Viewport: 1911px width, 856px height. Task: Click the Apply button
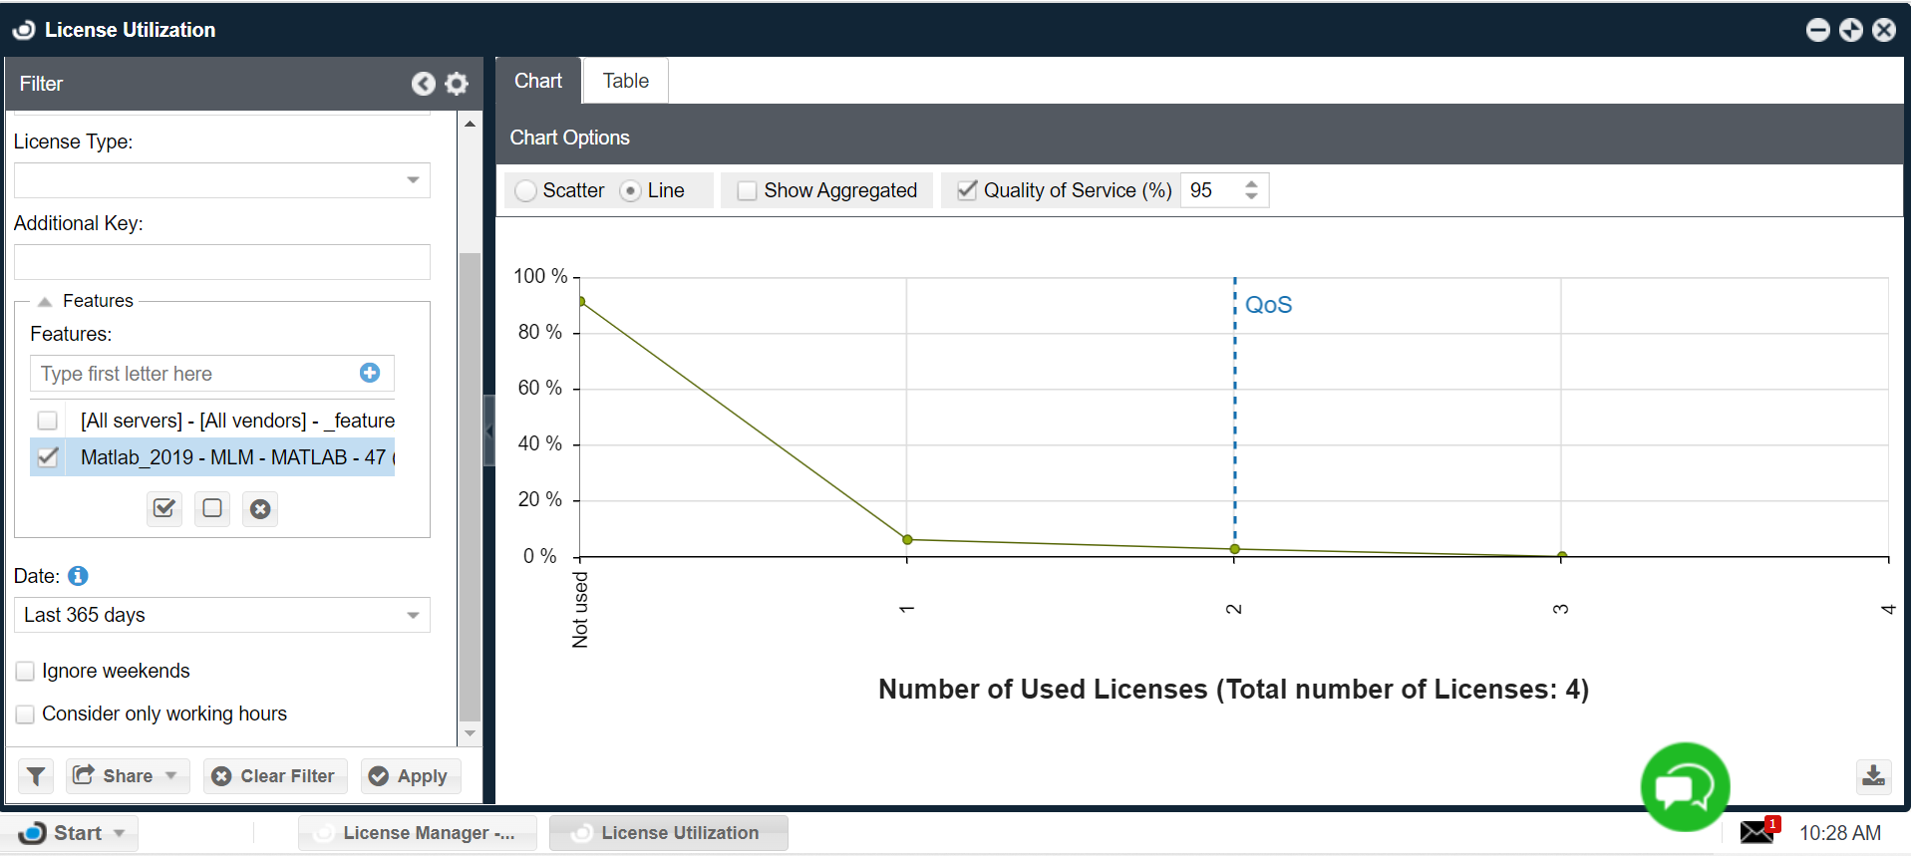[x=410, y=776]
